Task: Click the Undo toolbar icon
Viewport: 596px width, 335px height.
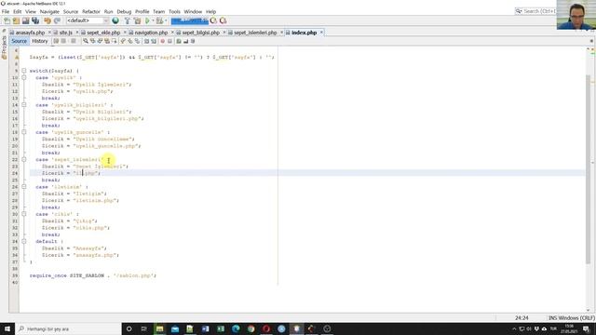Action: tap(47, 20)
